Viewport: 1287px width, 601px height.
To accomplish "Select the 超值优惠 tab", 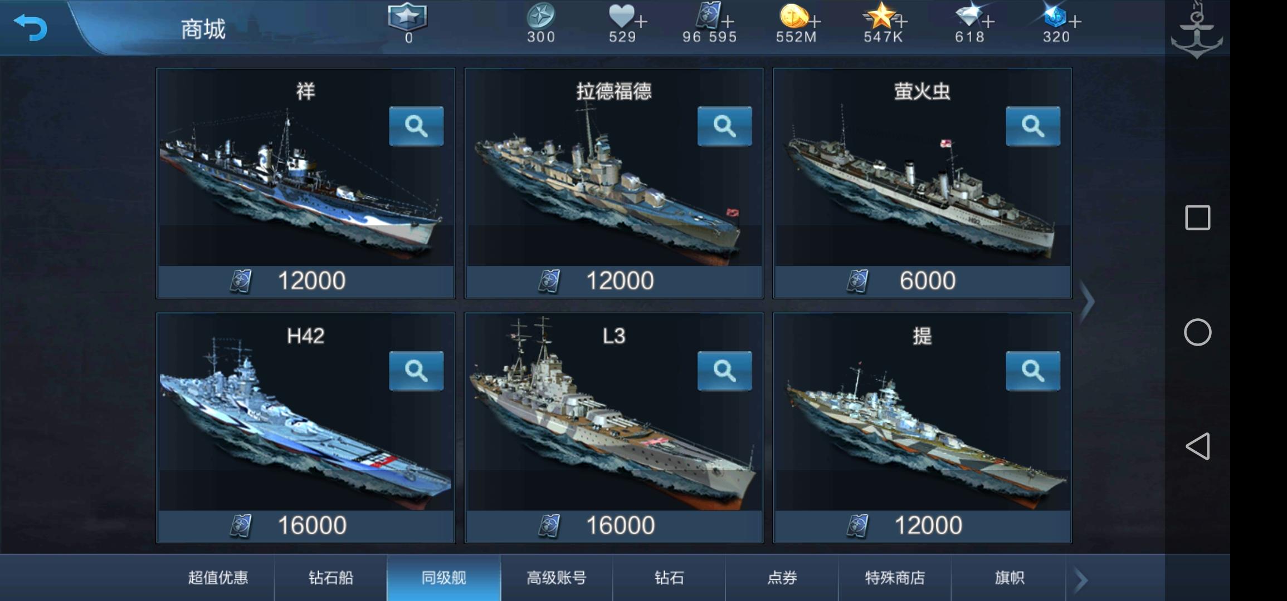I will [x=218, y=578].
